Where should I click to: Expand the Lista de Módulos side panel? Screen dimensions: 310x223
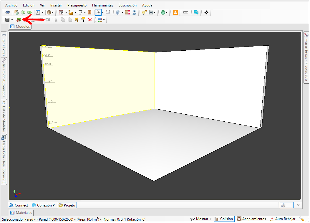click(4, 117)
